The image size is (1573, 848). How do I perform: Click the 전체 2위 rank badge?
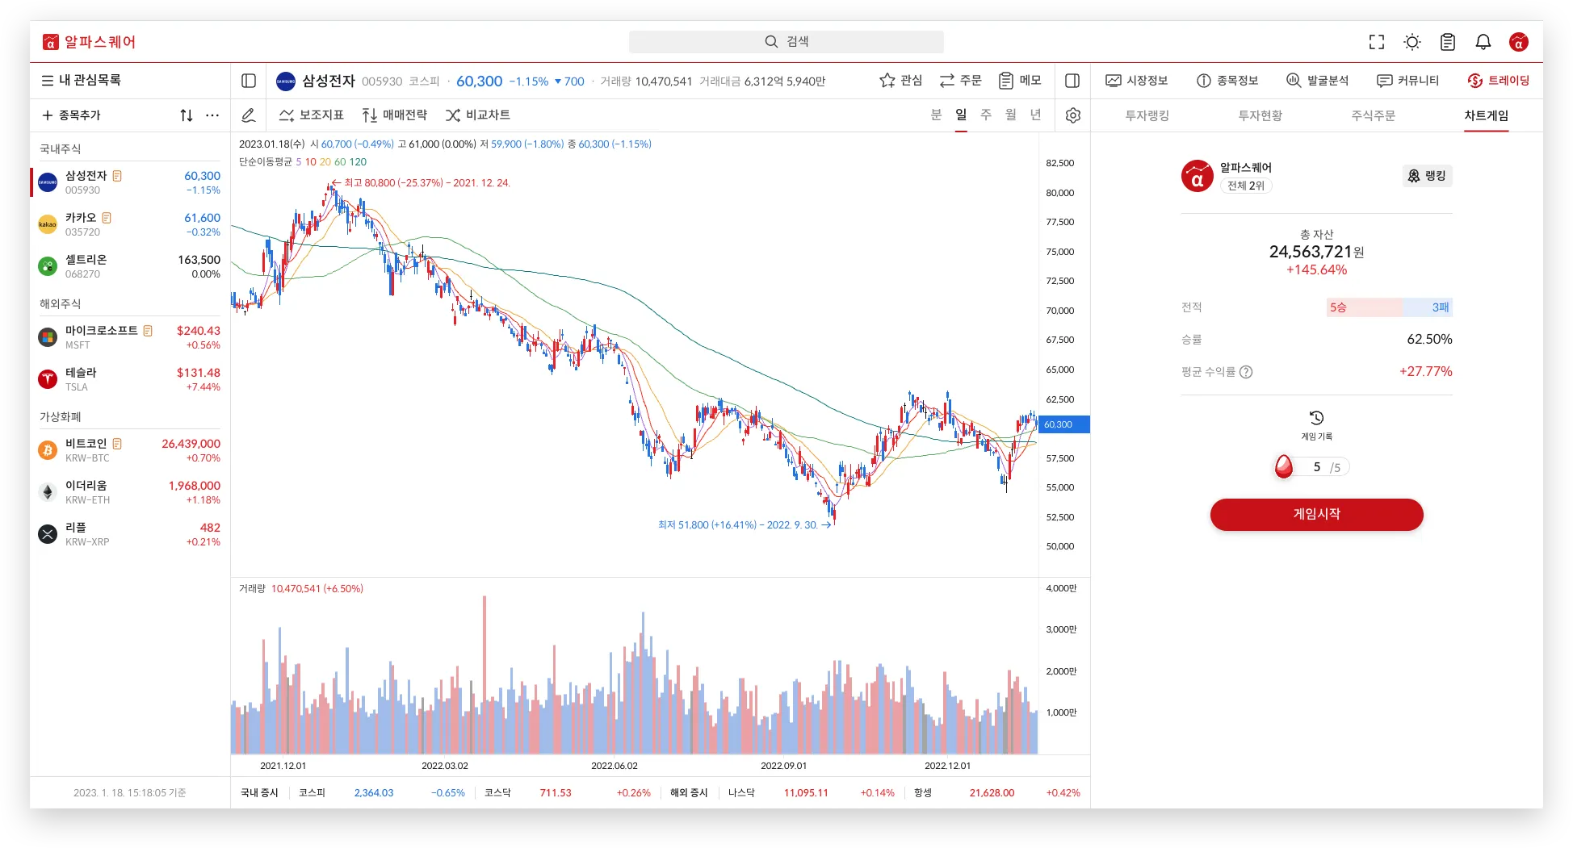[1246, 186]
